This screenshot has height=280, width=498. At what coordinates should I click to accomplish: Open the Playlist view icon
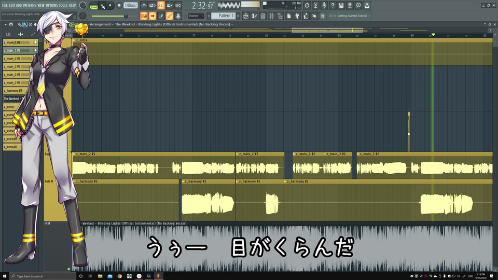pos(246,16)
